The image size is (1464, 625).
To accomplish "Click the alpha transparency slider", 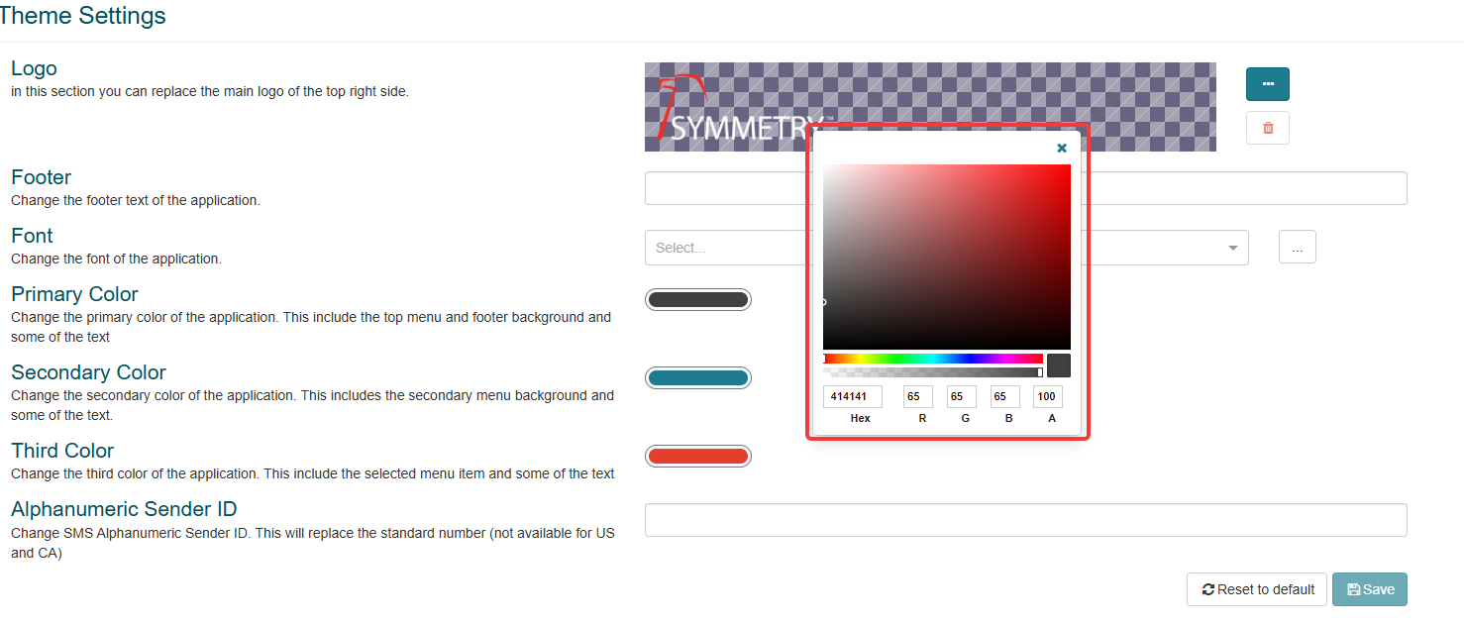I will click(x=933, y=372).
